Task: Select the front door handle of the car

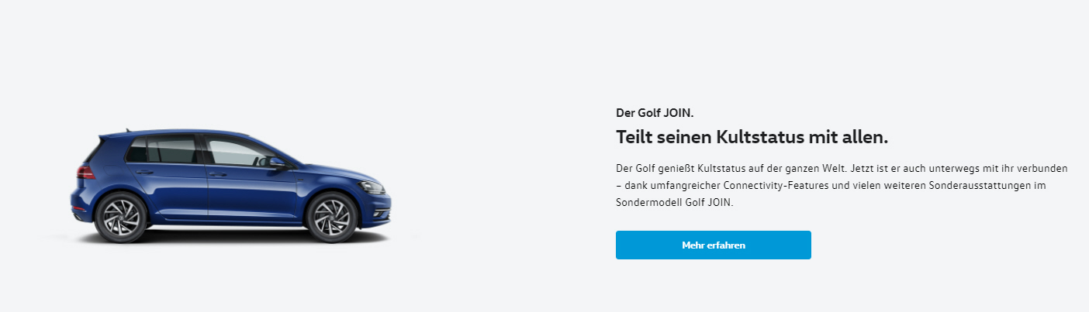Action: pyautogui.click(x=217, y=174)
